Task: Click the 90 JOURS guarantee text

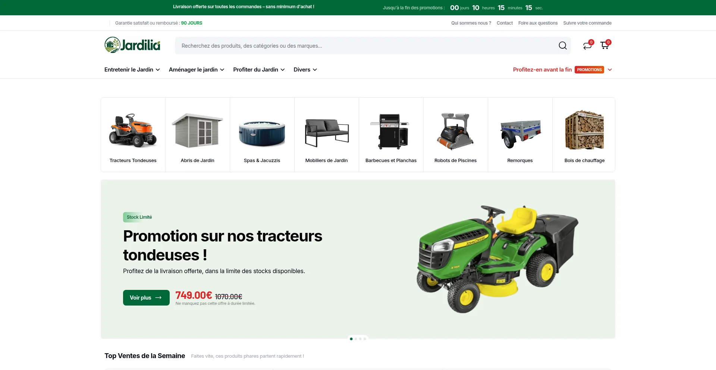Action: (192, 23)
